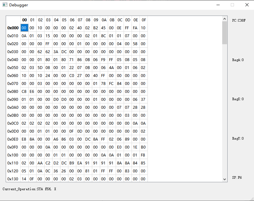Select cell 24 in row 0x060
This screenshot has width=254, height=201.
(48, 76)
